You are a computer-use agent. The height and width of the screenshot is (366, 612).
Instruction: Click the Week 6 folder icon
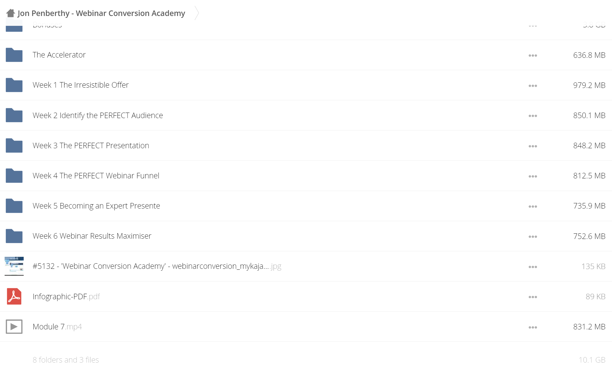14,236
